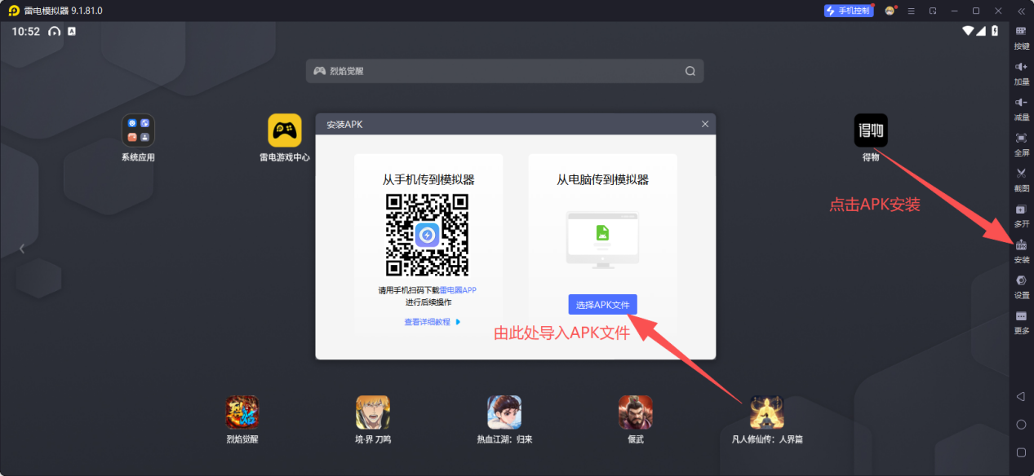This screenshot has width=1034, height=476.
Task: Click the Wi-Fi status icon
Action: (x=969, y=31)
